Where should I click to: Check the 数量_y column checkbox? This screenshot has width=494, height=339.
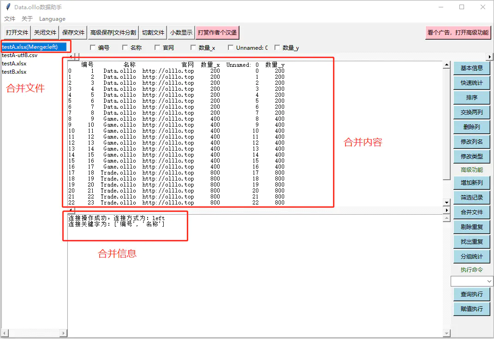click(x=277, y=47)
